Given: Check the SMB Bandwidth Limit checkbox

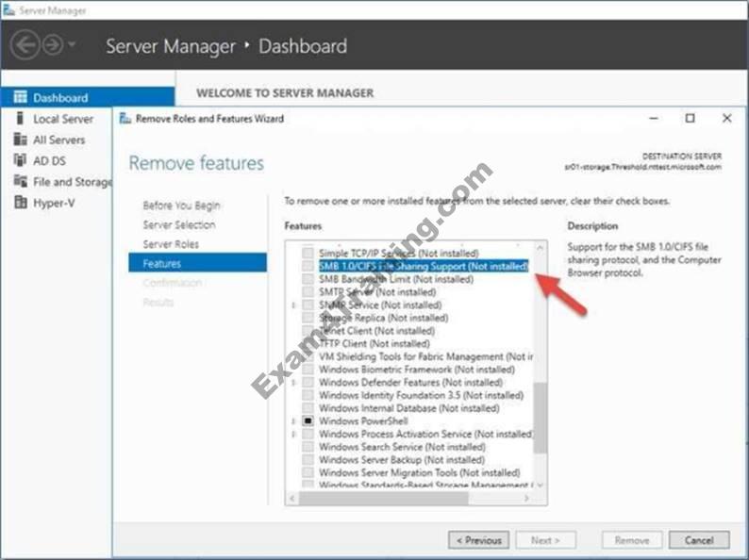Looking at the screenshot, I should click(x=308, y=279).
